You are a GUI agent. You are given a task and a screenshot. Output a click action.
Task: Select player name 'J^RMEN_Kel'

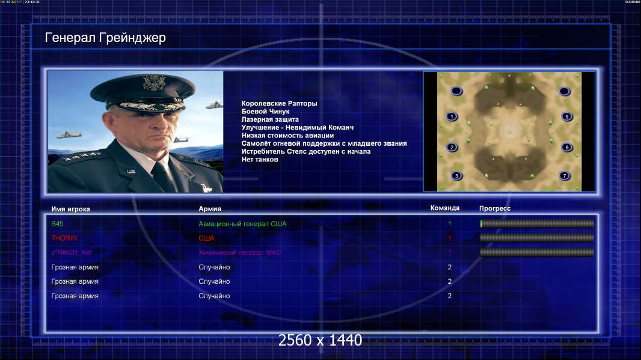click(71, 253)
